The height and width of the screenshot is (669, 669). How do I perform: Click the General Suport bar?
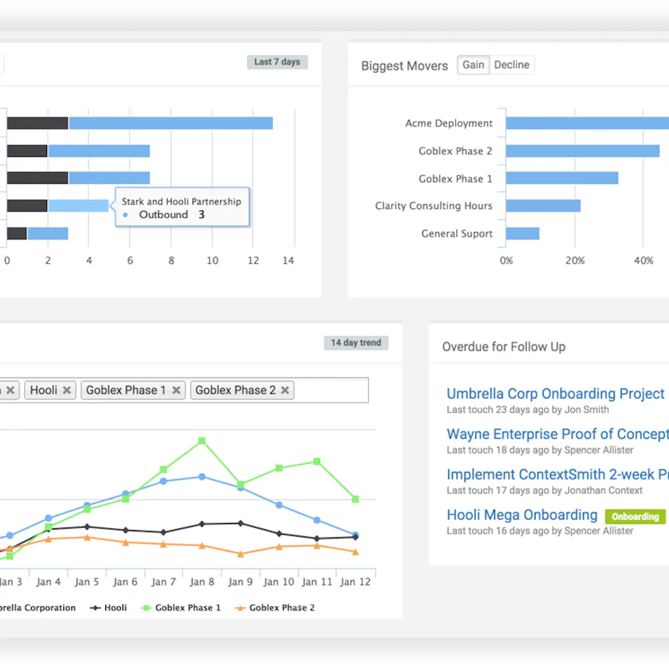523,234
